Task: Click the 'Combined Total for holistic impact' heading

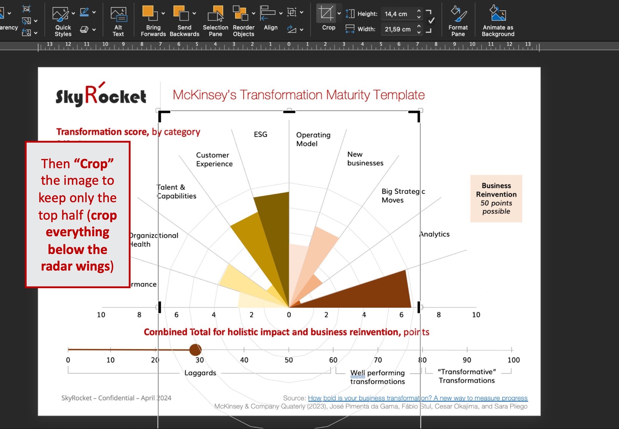Action: point(286,332)
